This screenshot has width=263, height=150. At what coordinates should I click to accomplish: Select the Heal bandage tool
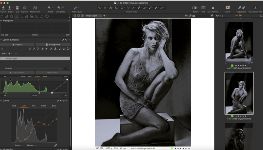[51, 49]
